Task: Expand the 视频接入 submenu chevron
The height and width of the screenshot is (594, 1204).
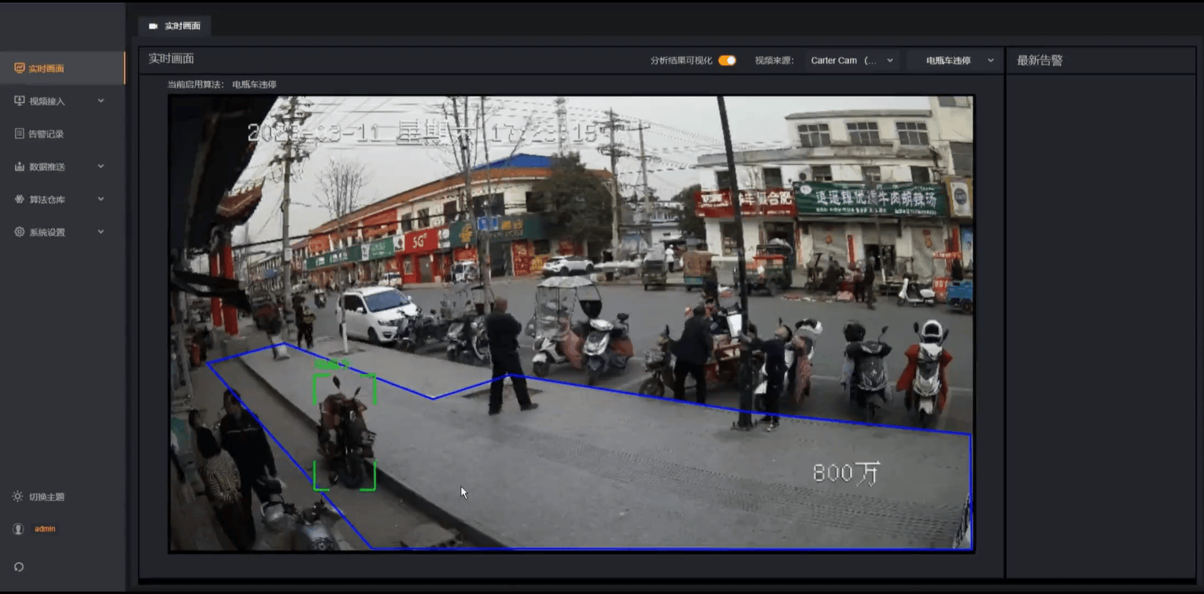Action: tap(101, 101)
